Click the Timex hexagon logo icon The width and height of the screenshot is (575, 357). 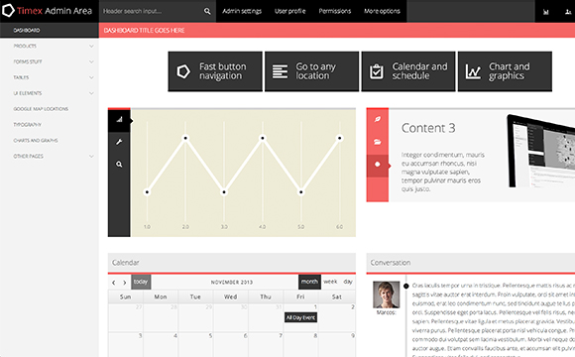coord(8,11)
